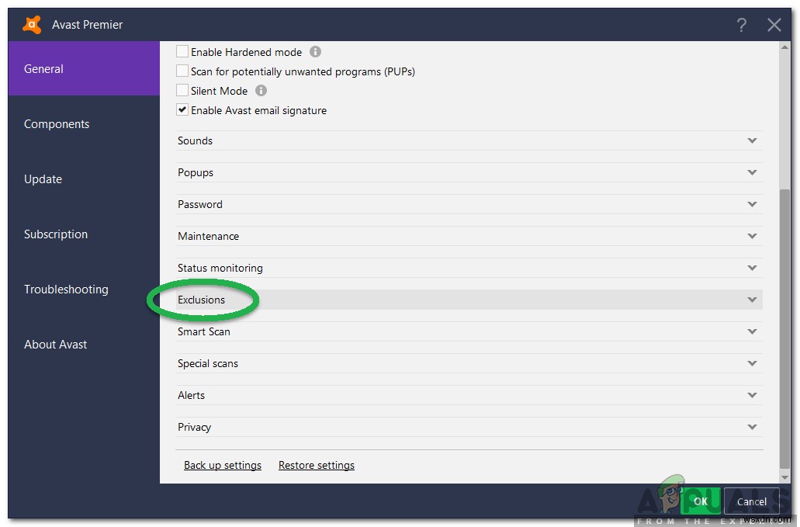800x527 pixels.
Task: Click the Back up settings link
Action: (x=223, y=465)
